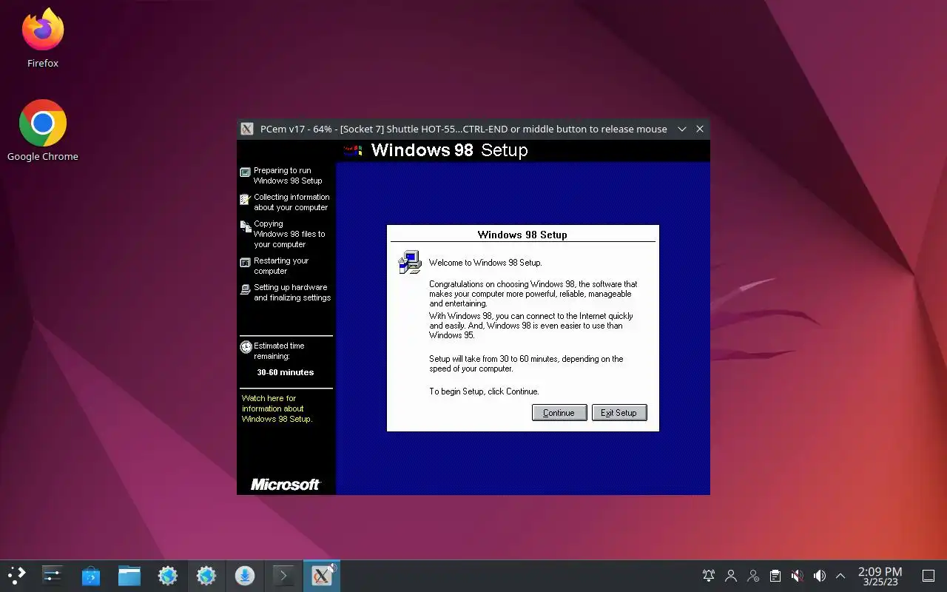
Task: Click the globe gear icon next to the folder icon
Action: 167,575
